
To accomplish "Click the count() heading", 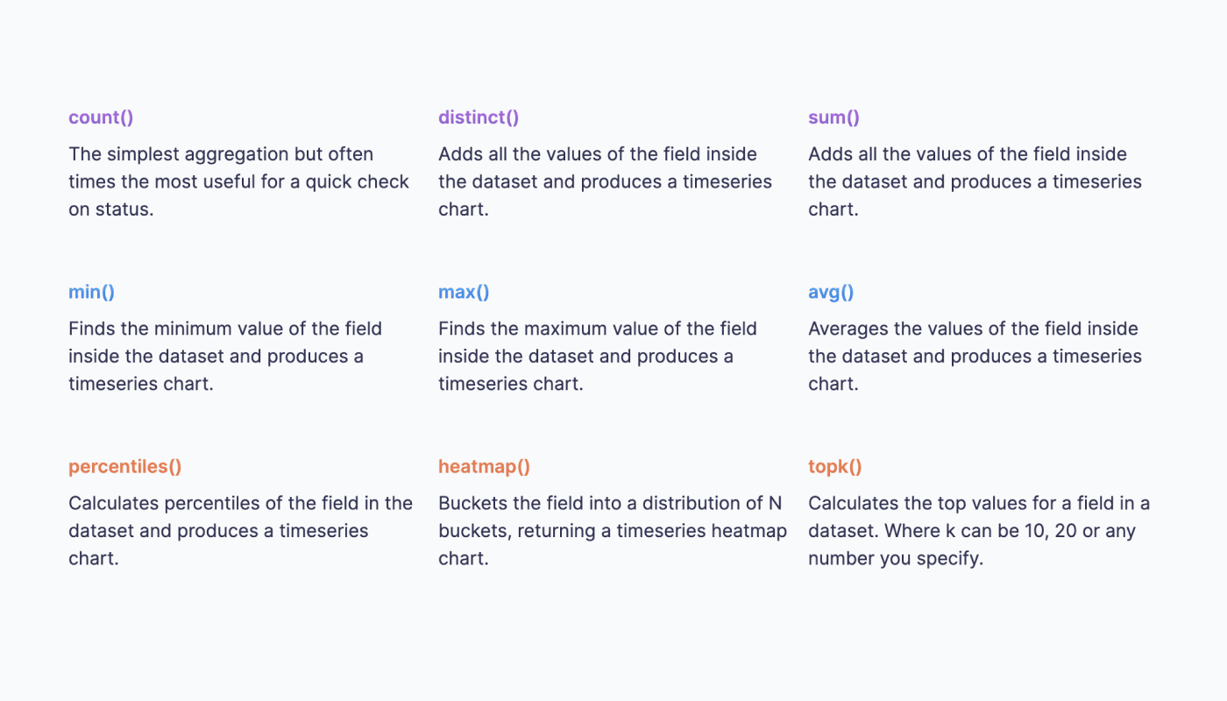I will (x=101, y=117).
